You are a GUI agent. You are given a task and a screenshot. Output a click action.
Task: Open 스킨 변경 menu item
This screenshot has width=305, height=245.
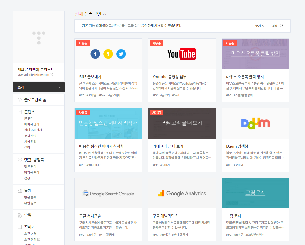pyautogui.click(x=30, y=234)
